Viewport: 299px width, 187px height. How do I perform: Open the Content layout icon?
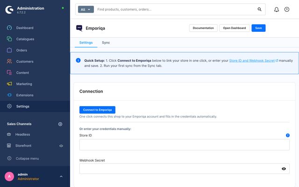(x=9, y=72)
